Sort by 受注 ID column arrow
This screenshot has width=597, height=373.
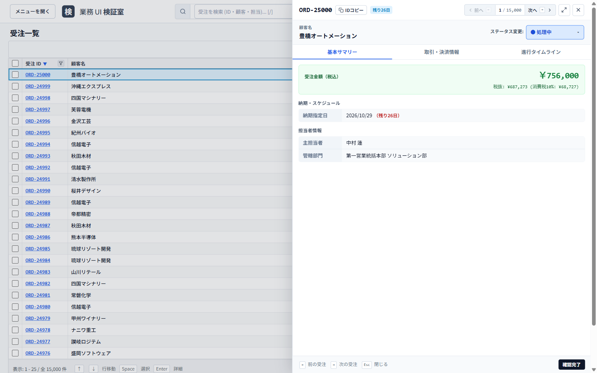click(x=45, y=64)
